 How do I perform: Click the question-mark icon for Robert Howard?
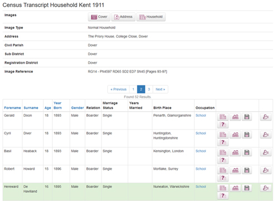[x=223, y=178]
